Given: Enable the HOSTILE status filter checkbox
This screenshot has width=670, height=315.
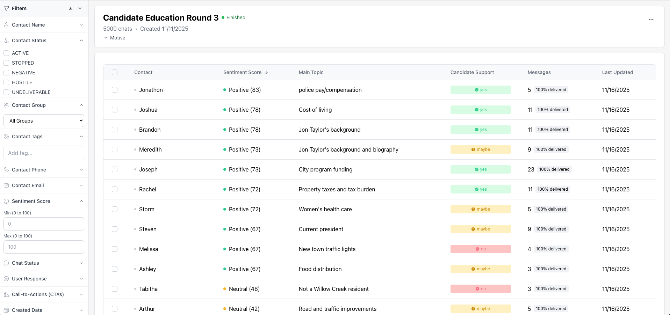Looking at the screenshot, I should 6,82.
